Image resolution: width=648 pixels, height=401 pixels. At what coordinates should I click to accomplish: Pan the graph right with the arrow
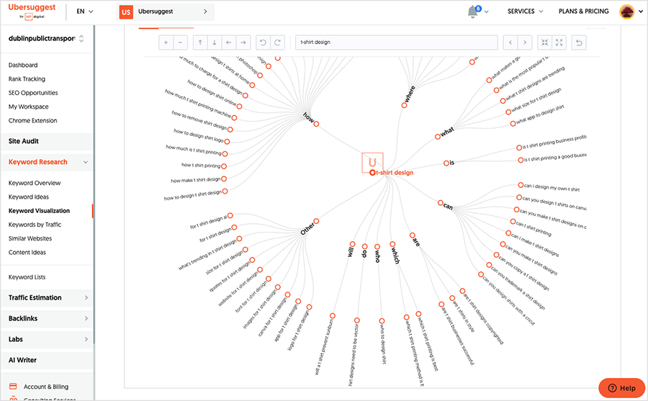pyautogui.click(x=243, y=42)
